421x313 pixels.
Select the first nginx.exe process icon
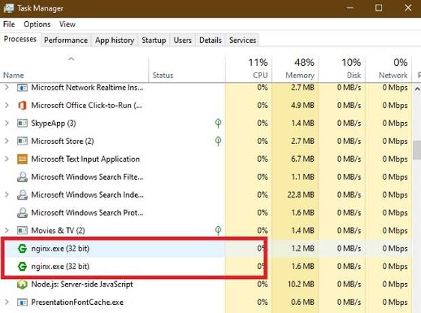[22, 248]
